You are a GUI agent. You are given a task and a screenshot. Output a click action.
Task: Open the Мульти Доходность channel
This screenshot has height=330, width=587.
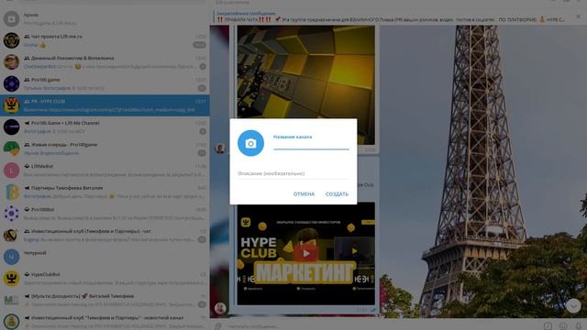[x=105, y=300]
